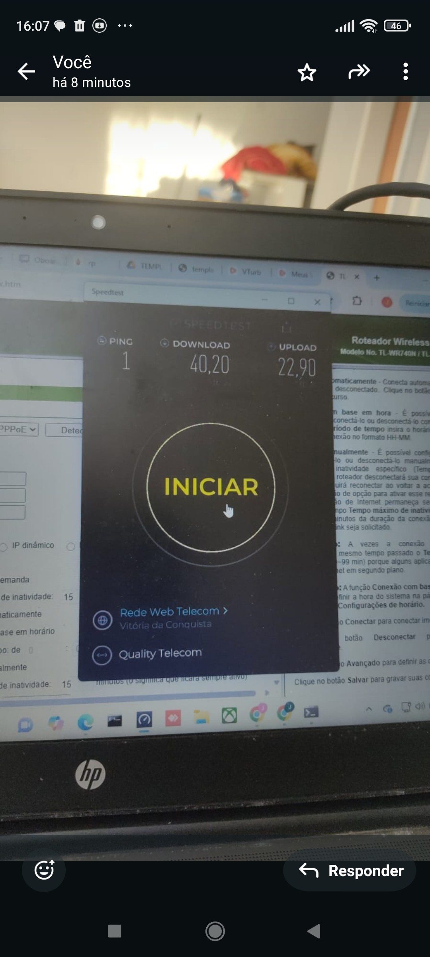430x957 pixels.
Task: Click the first empty text field below PPPoE
Action: pos(13,478)
